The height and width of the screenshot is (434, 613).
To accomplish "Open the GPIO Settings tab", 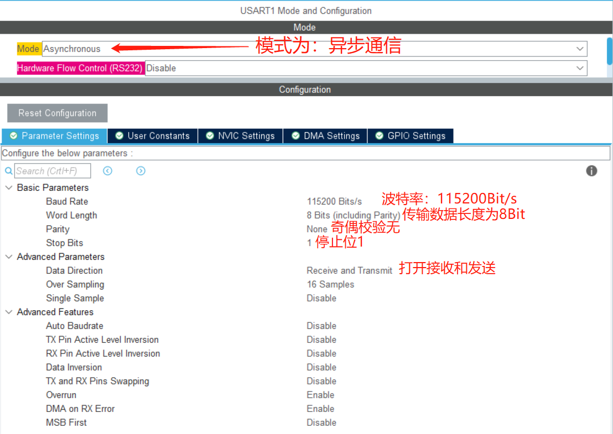I will 411,135.
